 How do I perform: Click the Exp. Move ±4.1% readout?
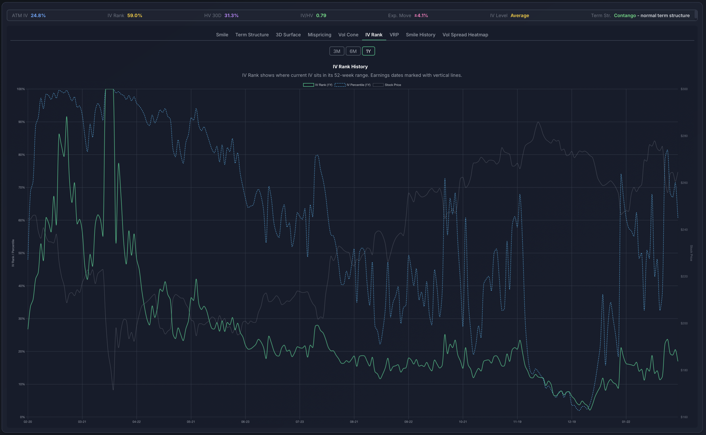[408, 16]
